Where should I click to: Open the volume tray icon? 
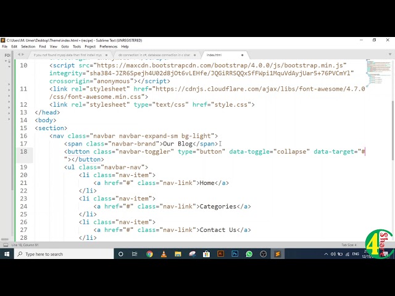point(333,254)
